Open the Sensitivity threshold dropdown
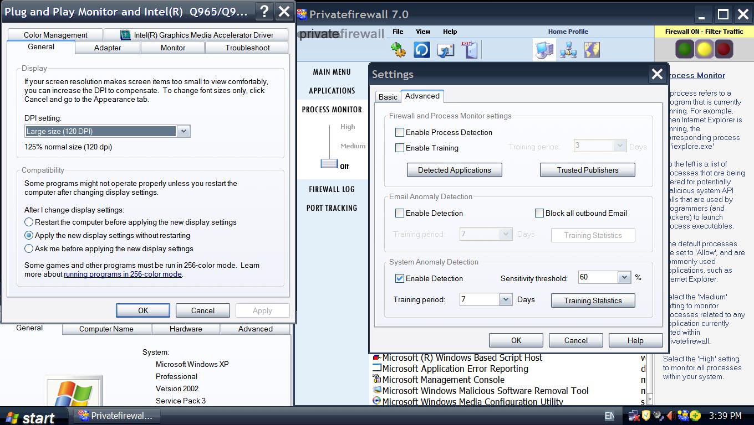The width and height of the screenshot is (754, 425). (624, 277)
